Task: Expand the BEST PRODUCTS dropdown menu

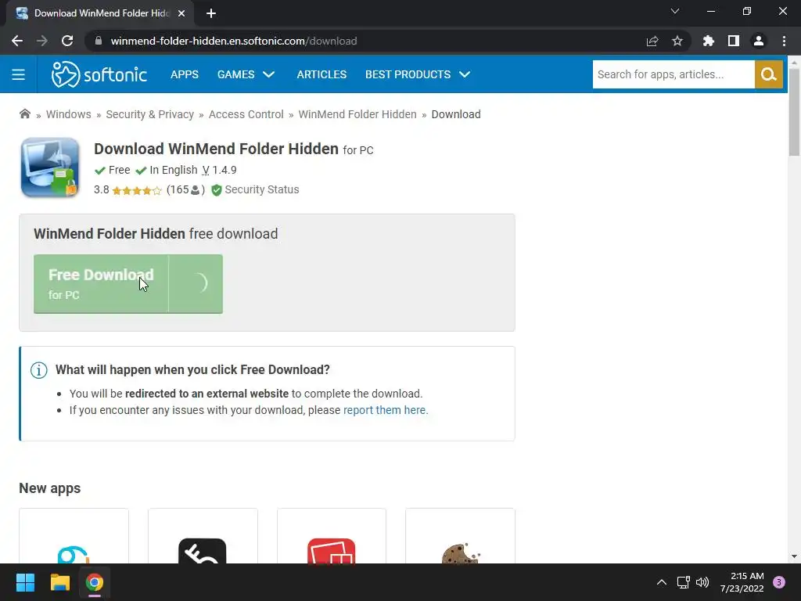Action: 418,74
